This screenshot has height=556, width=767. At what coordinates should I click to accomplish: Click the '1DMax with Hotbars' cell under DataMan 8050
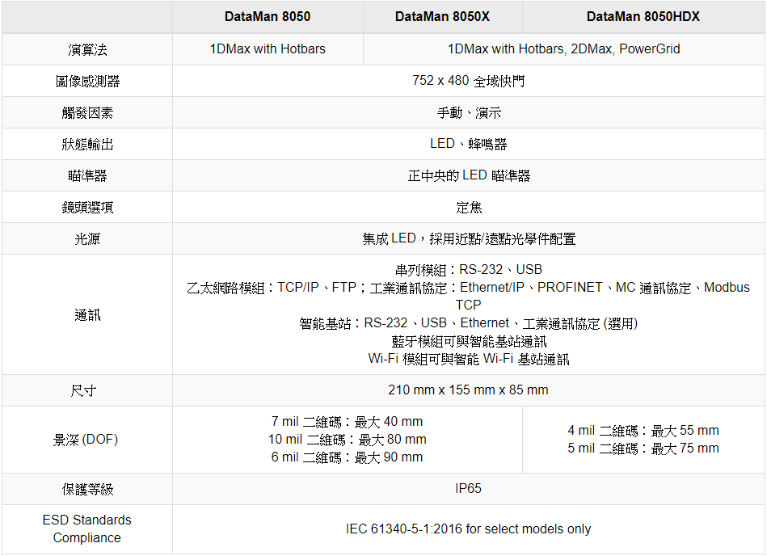[268, 49]
